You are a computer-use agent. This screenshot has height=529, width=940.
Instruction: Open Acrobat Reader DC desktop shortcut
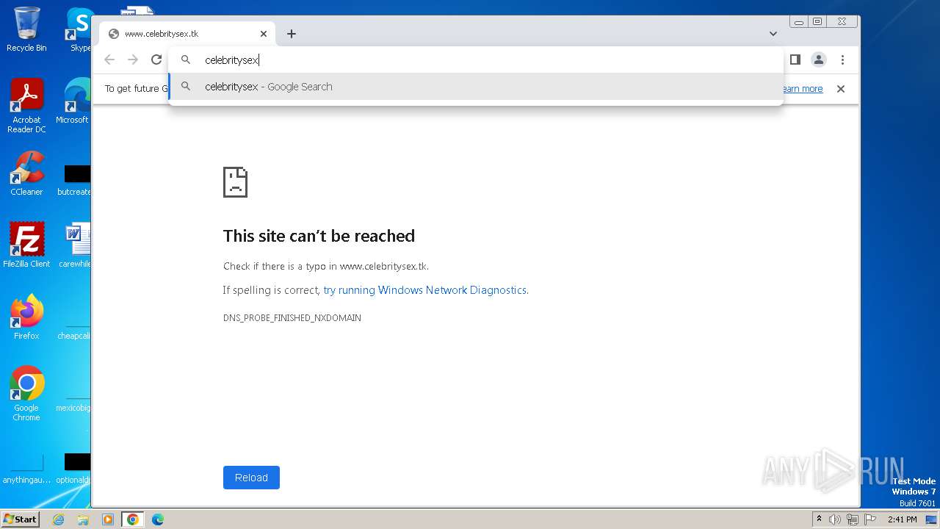point(26,107)
